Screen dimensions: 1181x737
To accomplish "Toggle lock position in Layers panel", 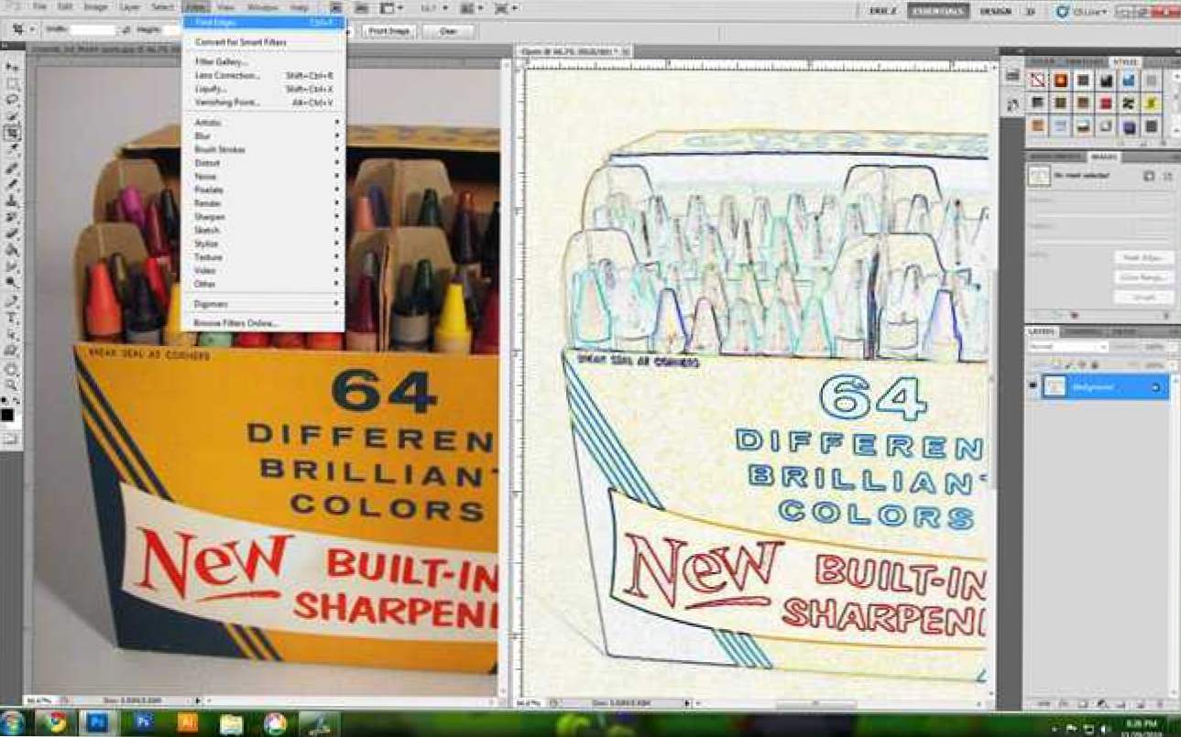I will 1082,364.
